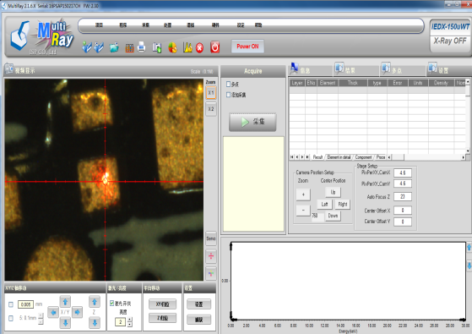Click the Auto Focus Z input field
Viewport: 472px width, 334px height.
pyautogui.click(x=403, y=196)
